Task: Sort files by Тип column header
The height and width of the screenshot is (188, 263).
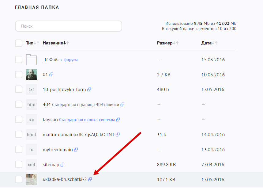Action: tap(30, 43)
